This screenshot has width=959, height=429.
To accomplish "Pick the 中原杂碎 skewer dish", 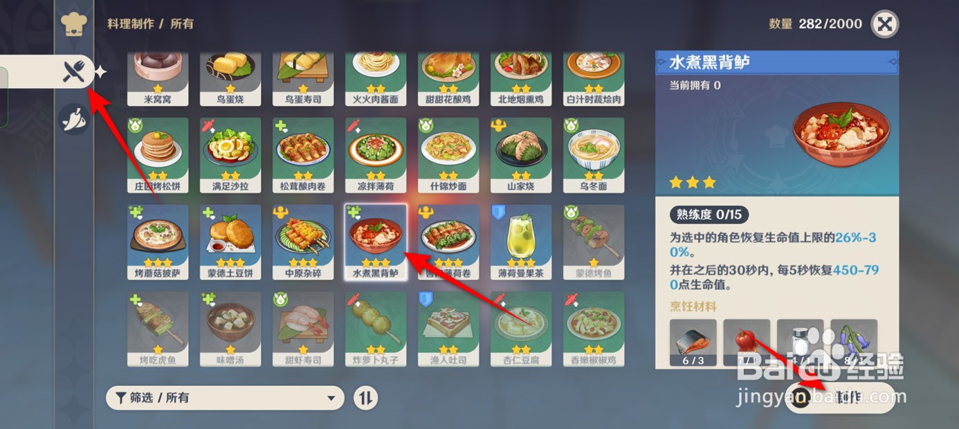I will tap(303, 242).
